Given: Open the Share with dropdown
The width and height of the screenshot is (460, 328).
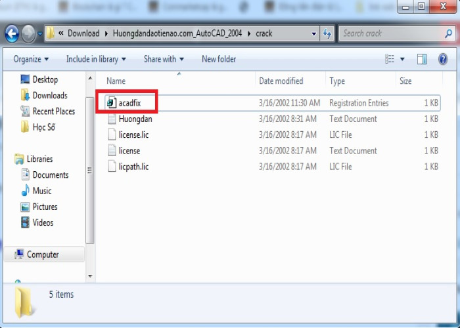Looking at the screenshot, I should point(164,59).
